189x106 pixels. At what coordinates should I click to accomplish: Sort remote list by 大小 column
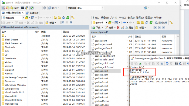click(130, 36)
